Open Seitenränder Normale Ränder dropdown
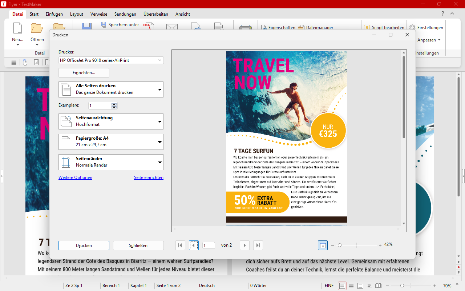465x291 pixels. point(111,162)
